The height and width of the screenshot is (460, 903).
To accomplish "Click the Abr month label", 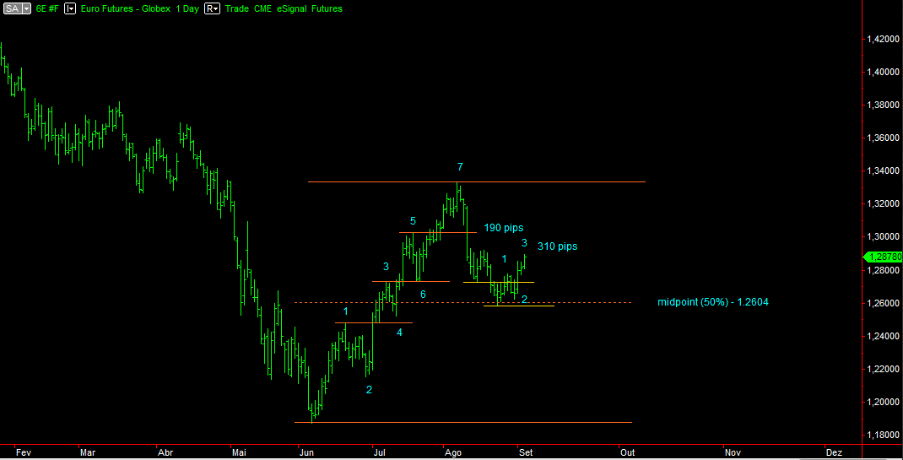I will (165, 453).
